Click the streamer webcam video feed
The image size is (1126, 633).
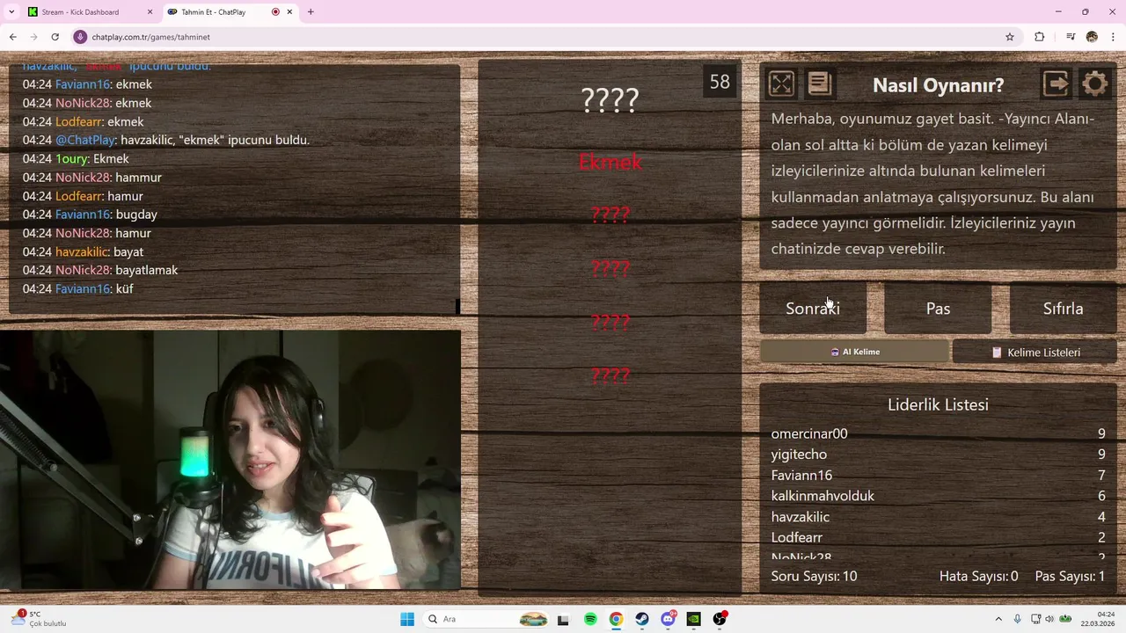(x=230, y=460)
